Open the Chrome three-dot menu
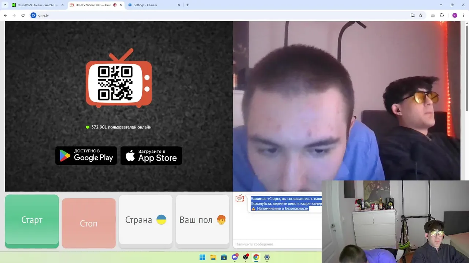The image size is (469, 263). [464, 15]
